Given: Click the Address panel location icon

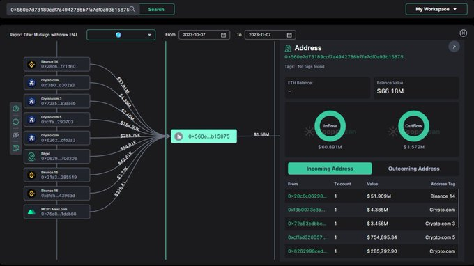Looking at the screenshot, I should point(288,48).
